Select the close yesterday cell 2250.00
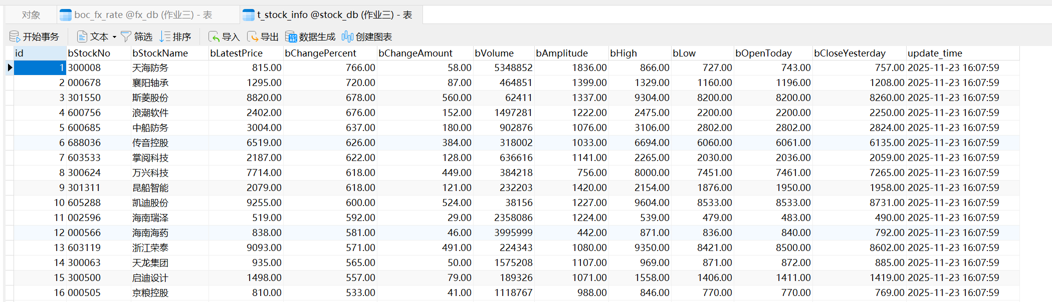Screen dimensions: 1052x302 click(x=860, y=112)
